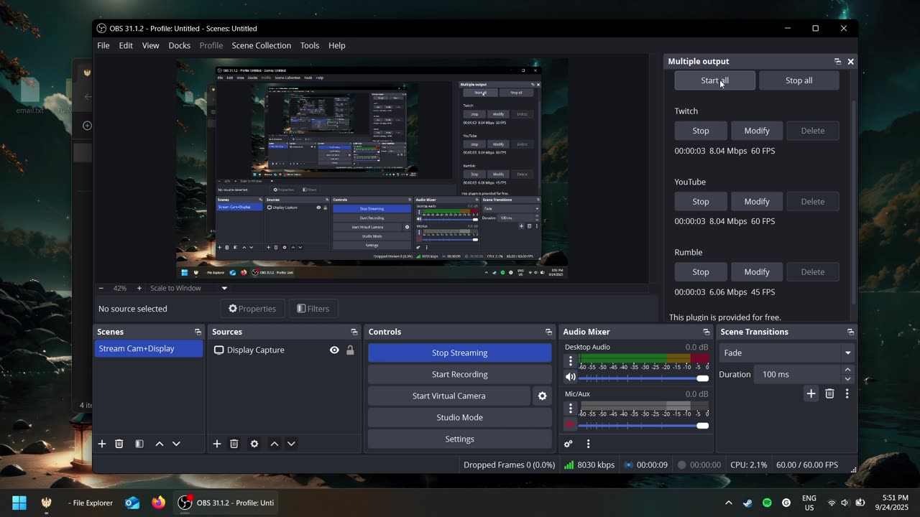This screenshot has width=920, height=517.
Task: Open Desktop Audio three-dot options menu
Action: point(571,361)
